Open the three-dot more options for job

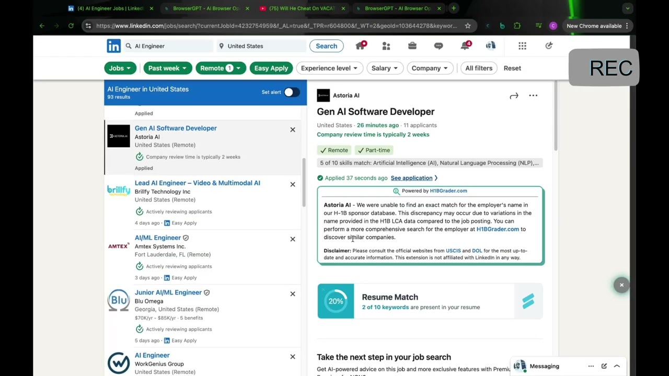[533, 96]
